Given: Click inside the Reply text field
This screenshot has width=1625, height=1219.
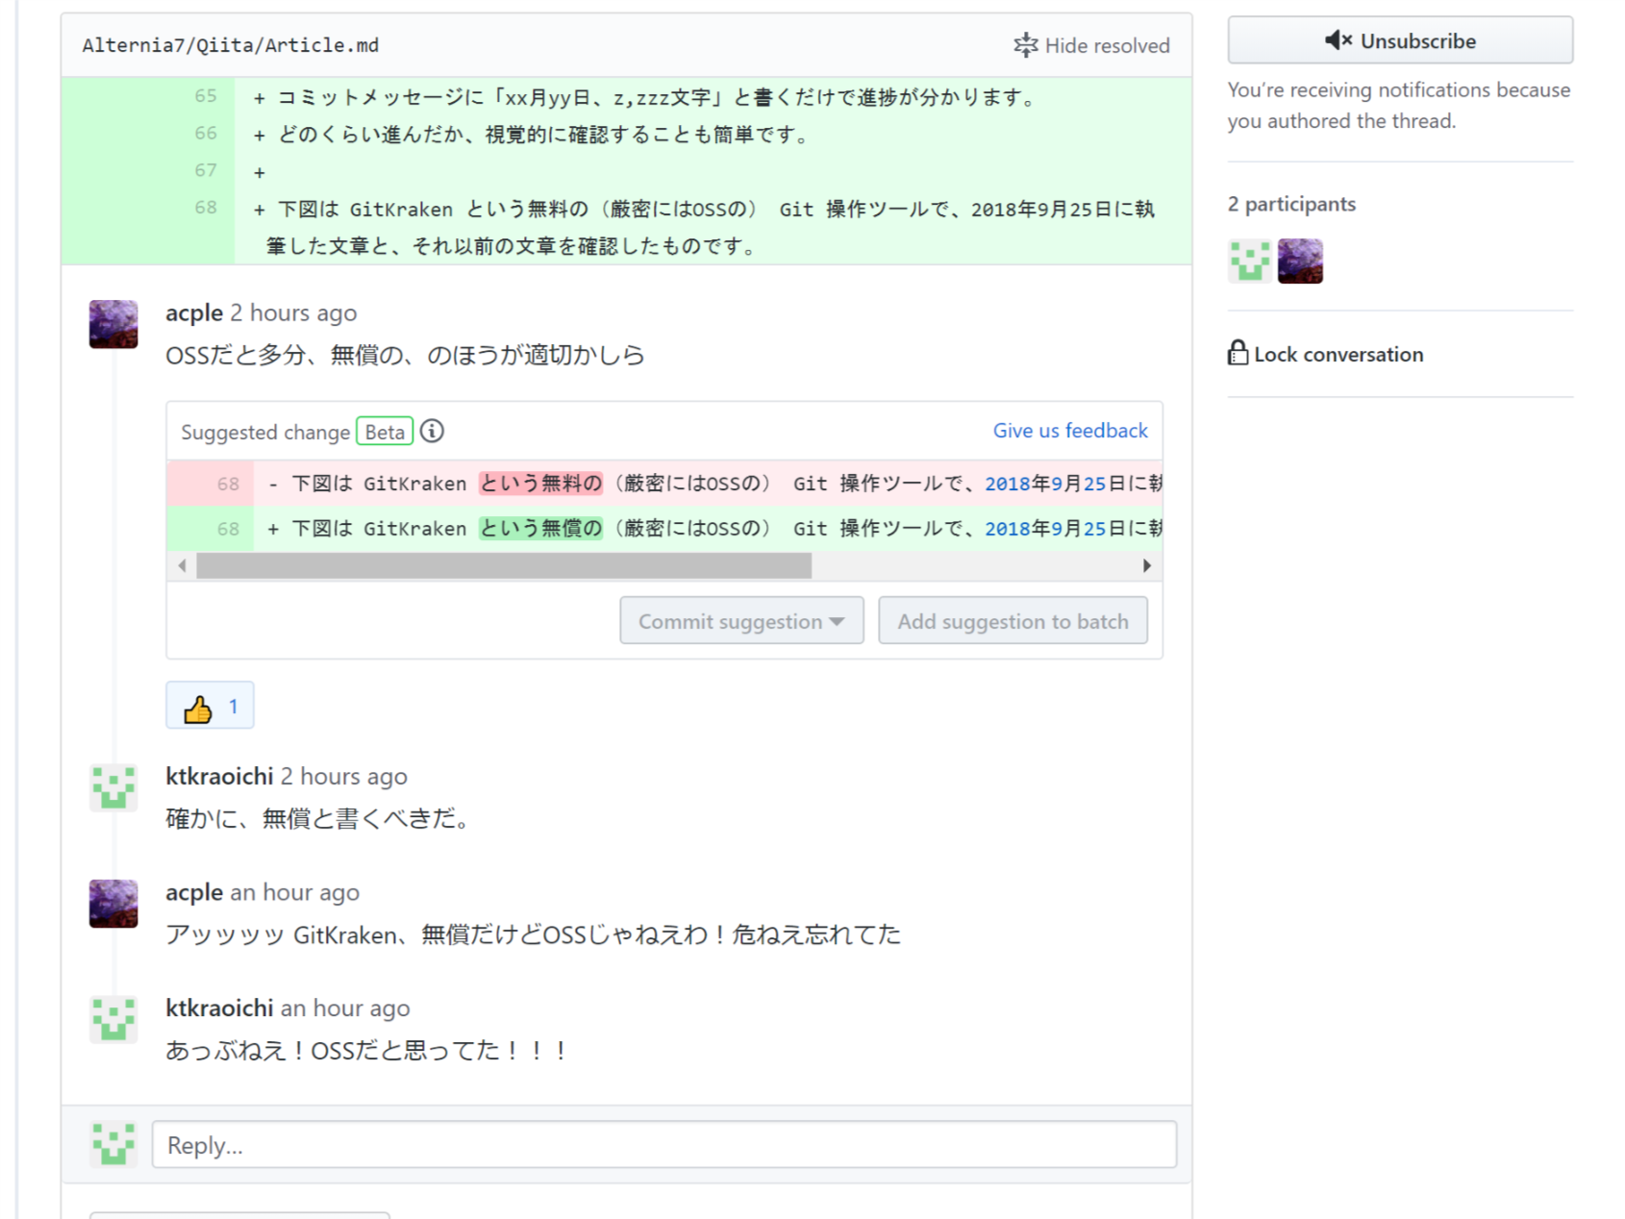Looking at the screenshot, I should (663, 1144).
